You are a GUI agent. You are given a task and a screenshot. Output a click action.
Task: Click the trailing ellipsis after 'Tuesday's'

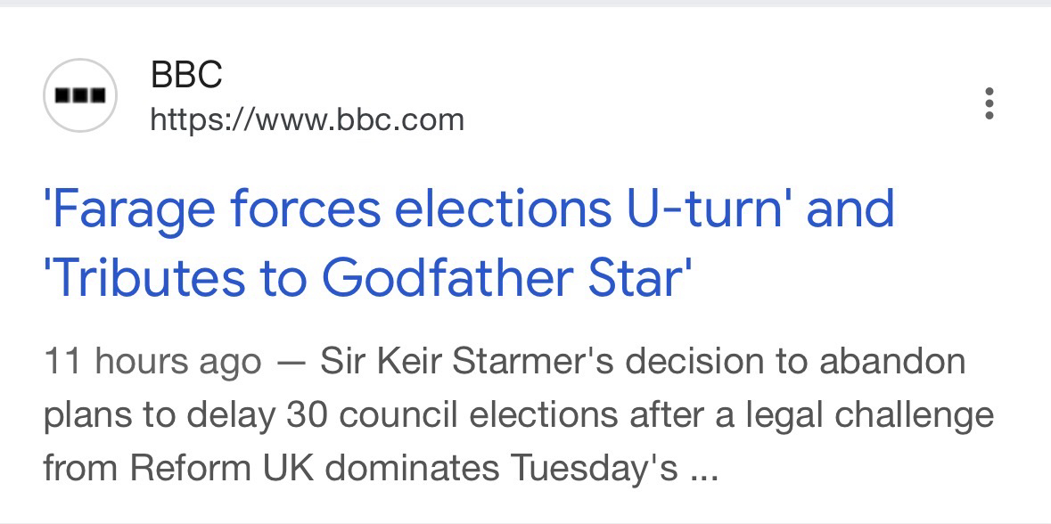point(705,471)
